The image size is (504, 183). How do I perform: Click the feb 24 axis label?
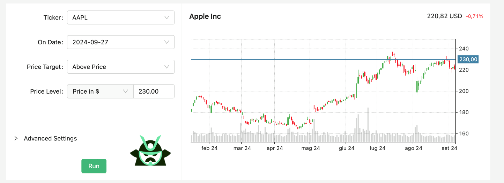(209, 148)
